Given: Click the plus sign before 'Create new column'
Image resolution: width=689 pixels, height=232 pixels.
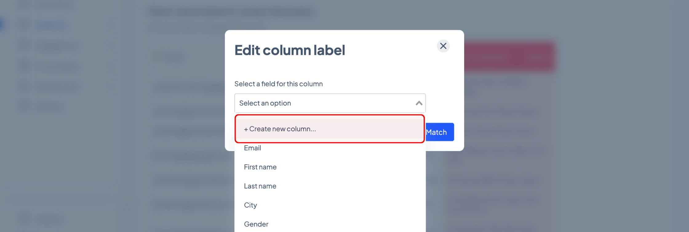Looking at the screenshot, I should (246, 129).
